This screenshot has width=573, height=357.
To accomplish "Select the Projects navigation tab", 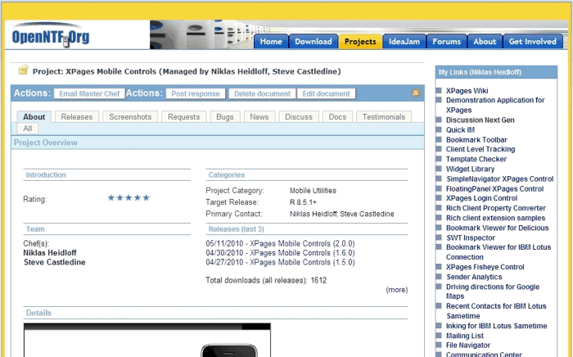I will [360, 42].
